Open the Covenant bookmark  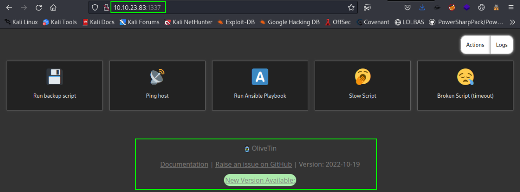[373, 22]
